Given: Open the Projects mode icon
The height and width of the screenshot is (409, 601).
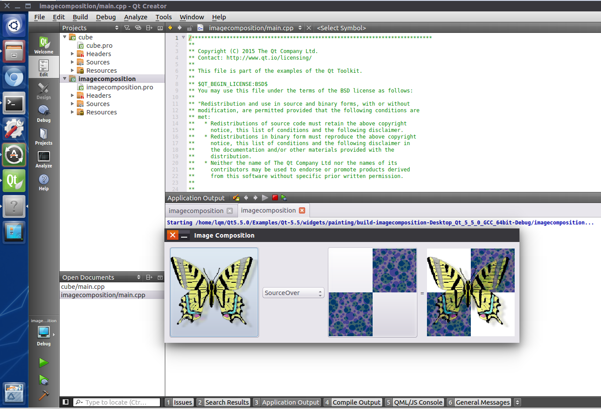Looking at the screenshot, I should point(43,136).
